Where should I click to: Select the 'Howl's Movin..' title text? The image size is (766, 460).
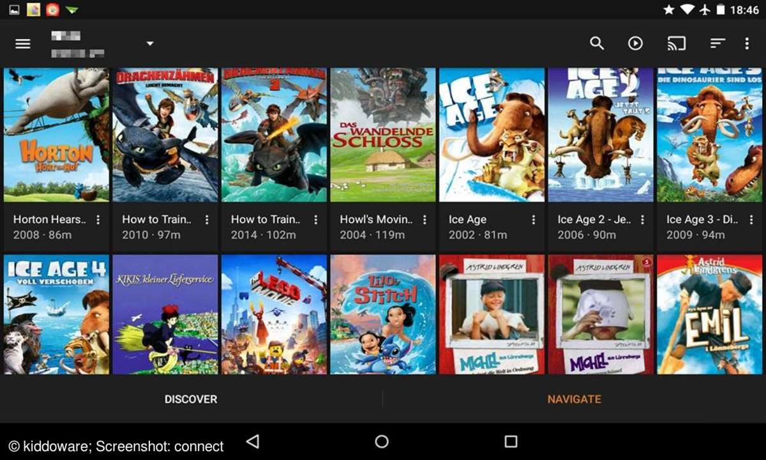[377, 219]
